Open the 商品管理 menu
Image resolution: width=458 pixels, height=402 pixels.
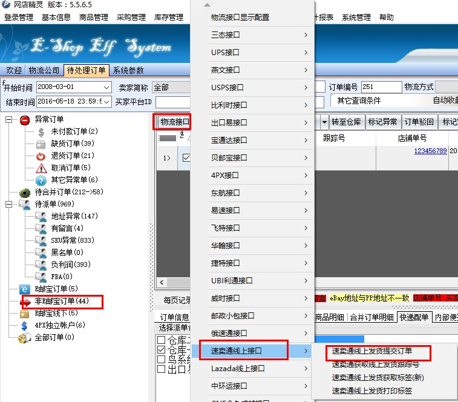click(x=93, y=18)
